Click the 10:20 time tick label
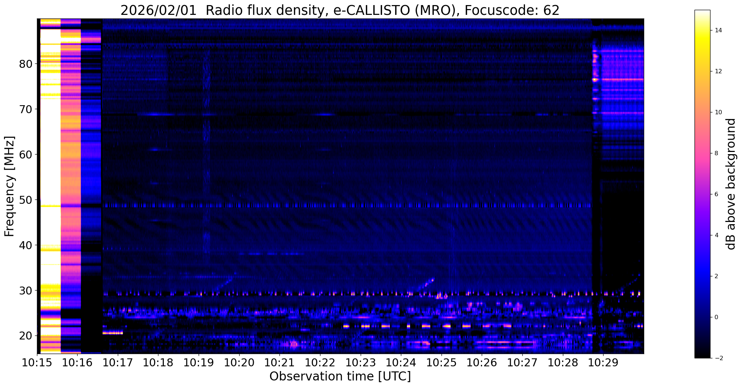Image resolution: width=742 pixels, height=387 pixels. point(239,363)
